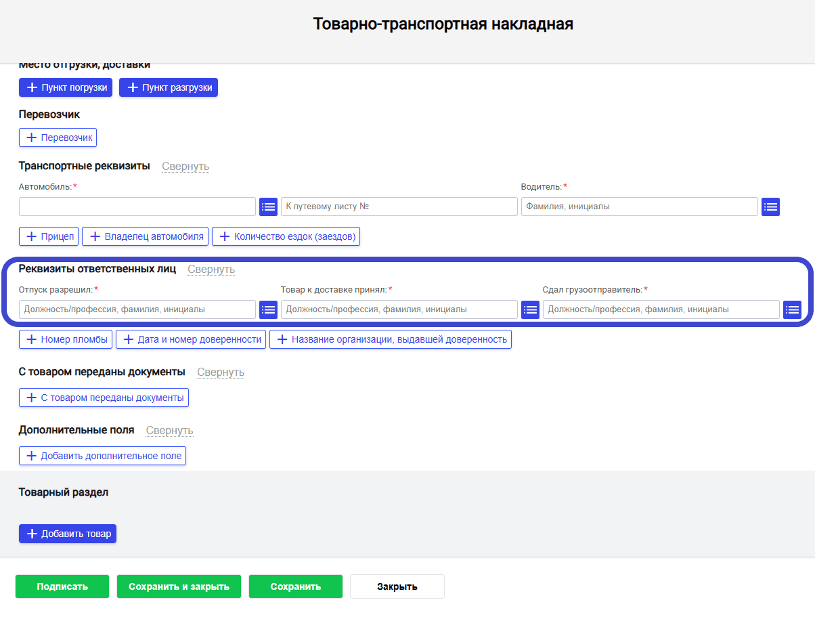The image size is (815, 621).
Task: Add a 'Пункт погрузки' entry
Action: tap(65, 87)
